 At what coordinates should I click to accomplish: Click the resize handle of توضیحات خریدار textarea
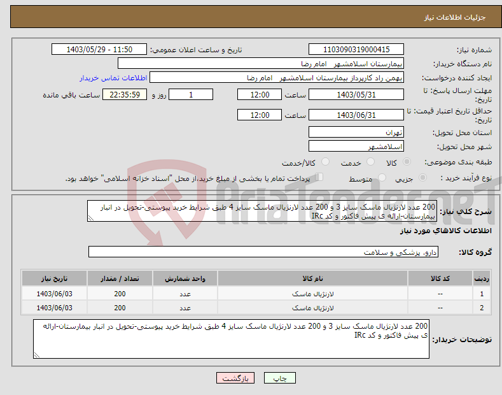point(37,355)
